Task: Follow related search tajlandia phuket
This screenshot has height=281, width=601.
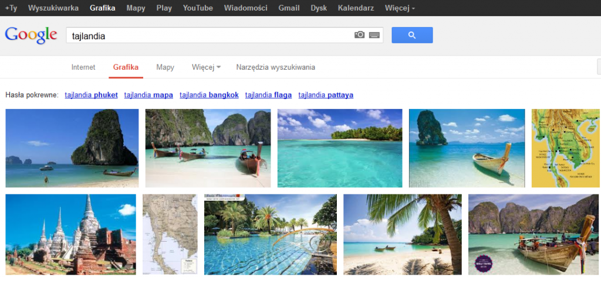Action: point(91,95)
